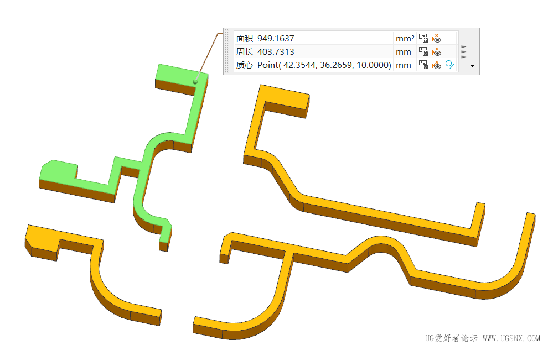Click the mm² unit cell
Viewport: 543px width, 345px height.
pyautogui.click(x=405, y=38)
